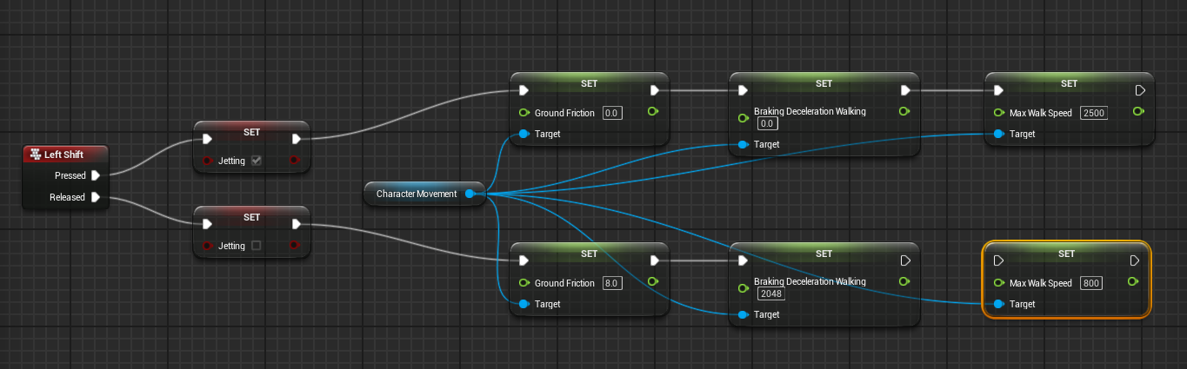Viewport: 1187px width, 369px height.
Task: Click green output pin of Ground Friction 0.0 node
Action: coord(653,112)
